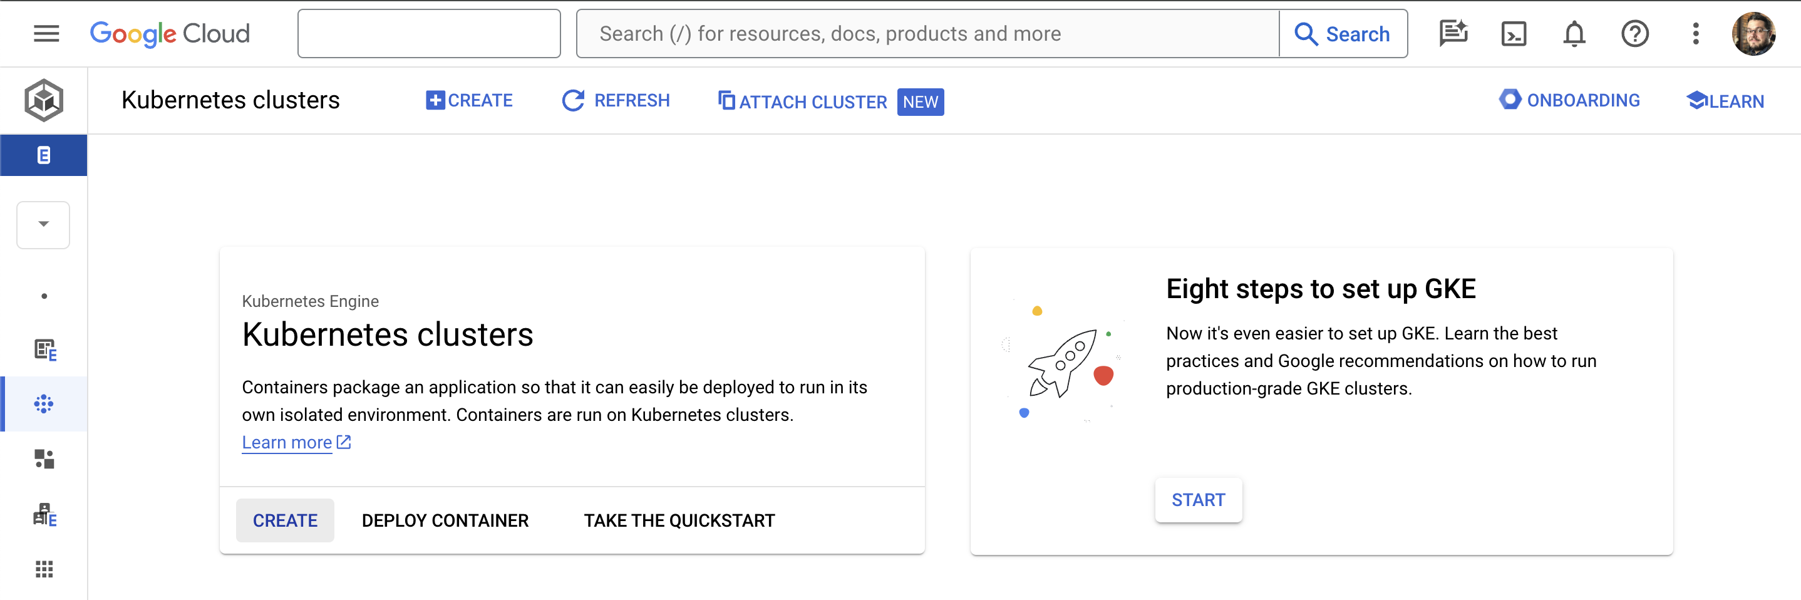Screen dimensions: 1801x600
Task: Open the lock enterprise sidebar icon
Action: click(x=44, y=515)
